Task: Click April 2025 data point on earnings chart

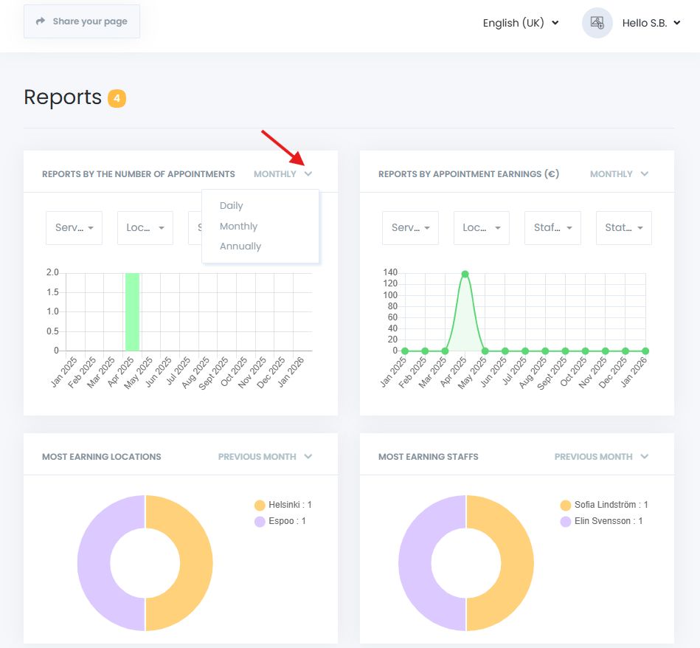Action: pyautogui.click(x=465, y=274)
